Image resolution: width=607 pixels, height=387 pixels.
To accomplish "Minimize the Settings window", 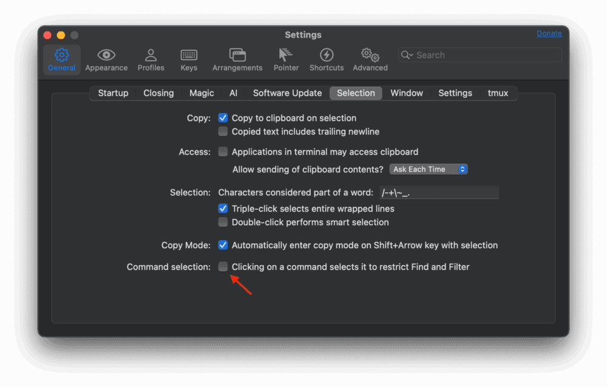I will pos(61,35).
